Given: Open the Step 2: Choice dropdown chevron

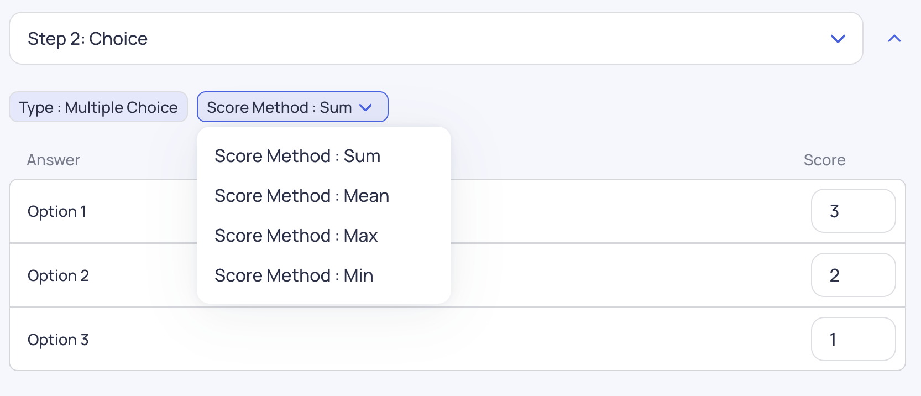Looking at the screenshot, I should click(x=838, y=39).
